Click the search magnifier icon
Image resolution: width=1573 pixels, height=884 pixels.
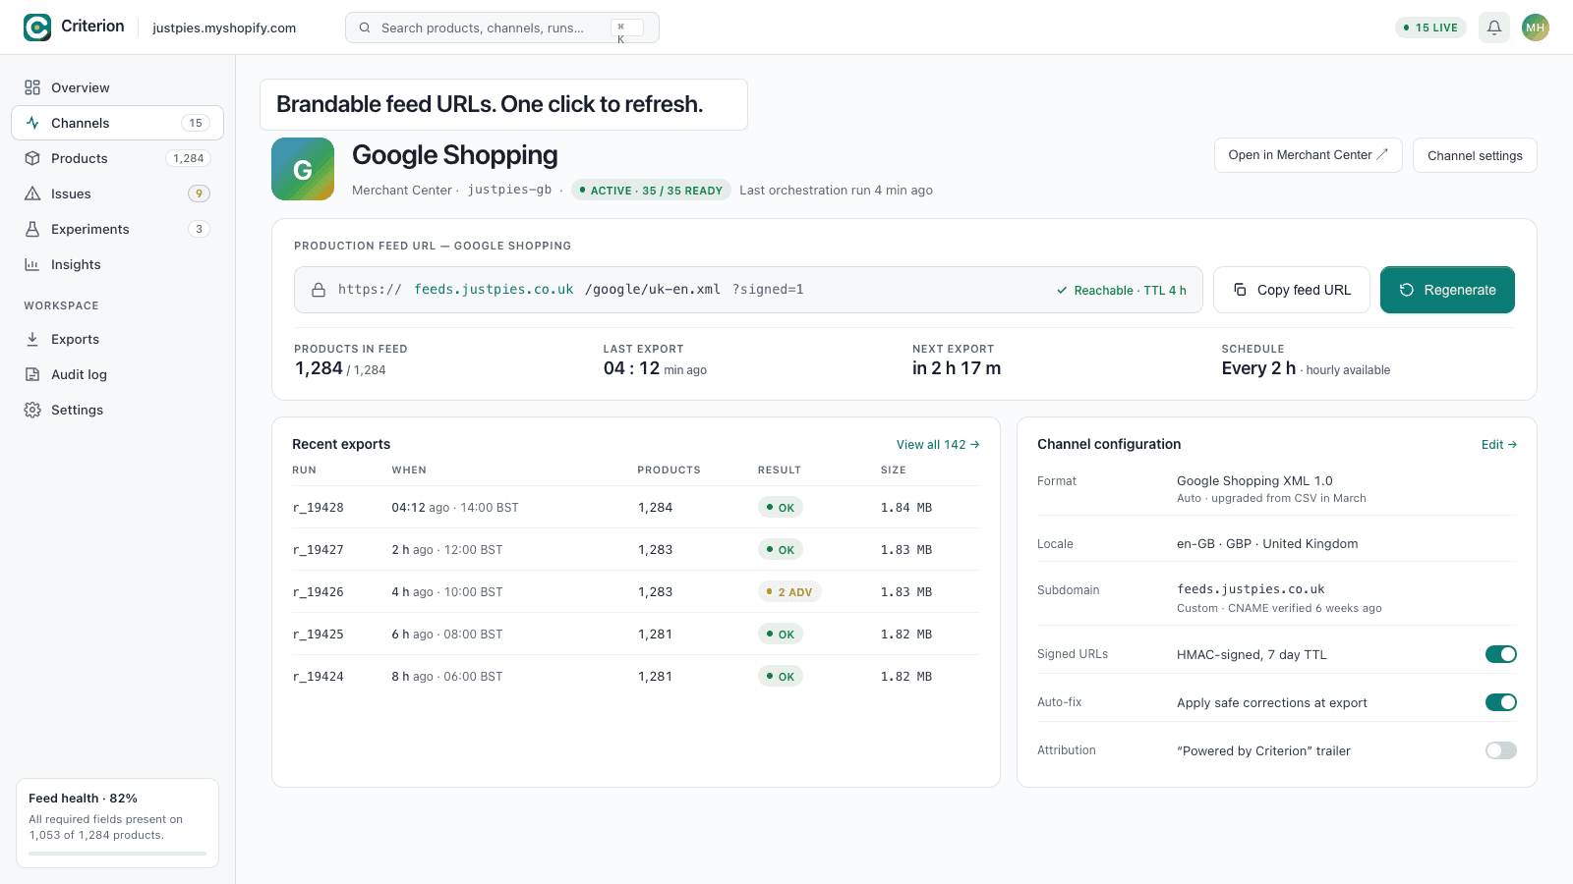(x=365, y=28)
